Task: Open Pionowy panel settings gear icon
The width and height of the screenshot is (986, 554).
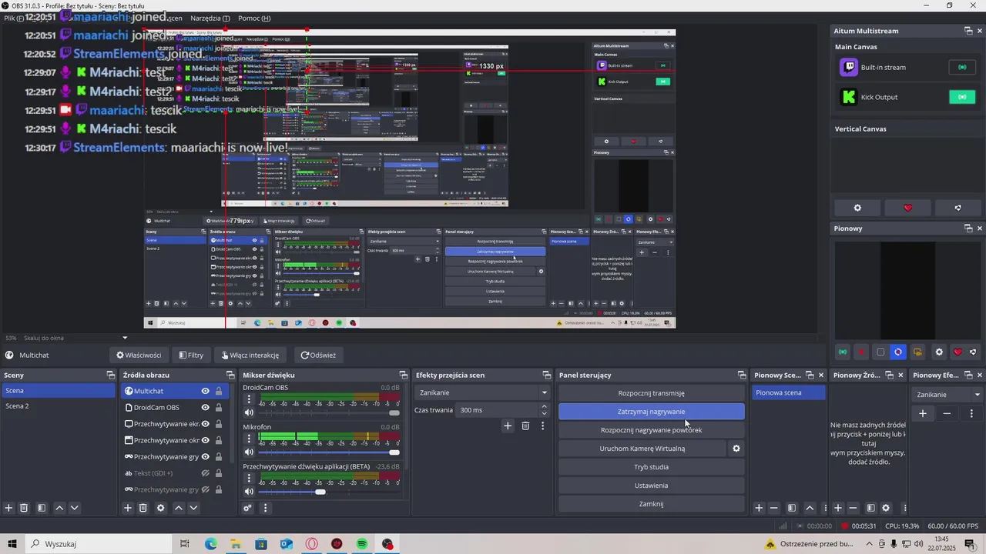Action: (x=939, y=352)
